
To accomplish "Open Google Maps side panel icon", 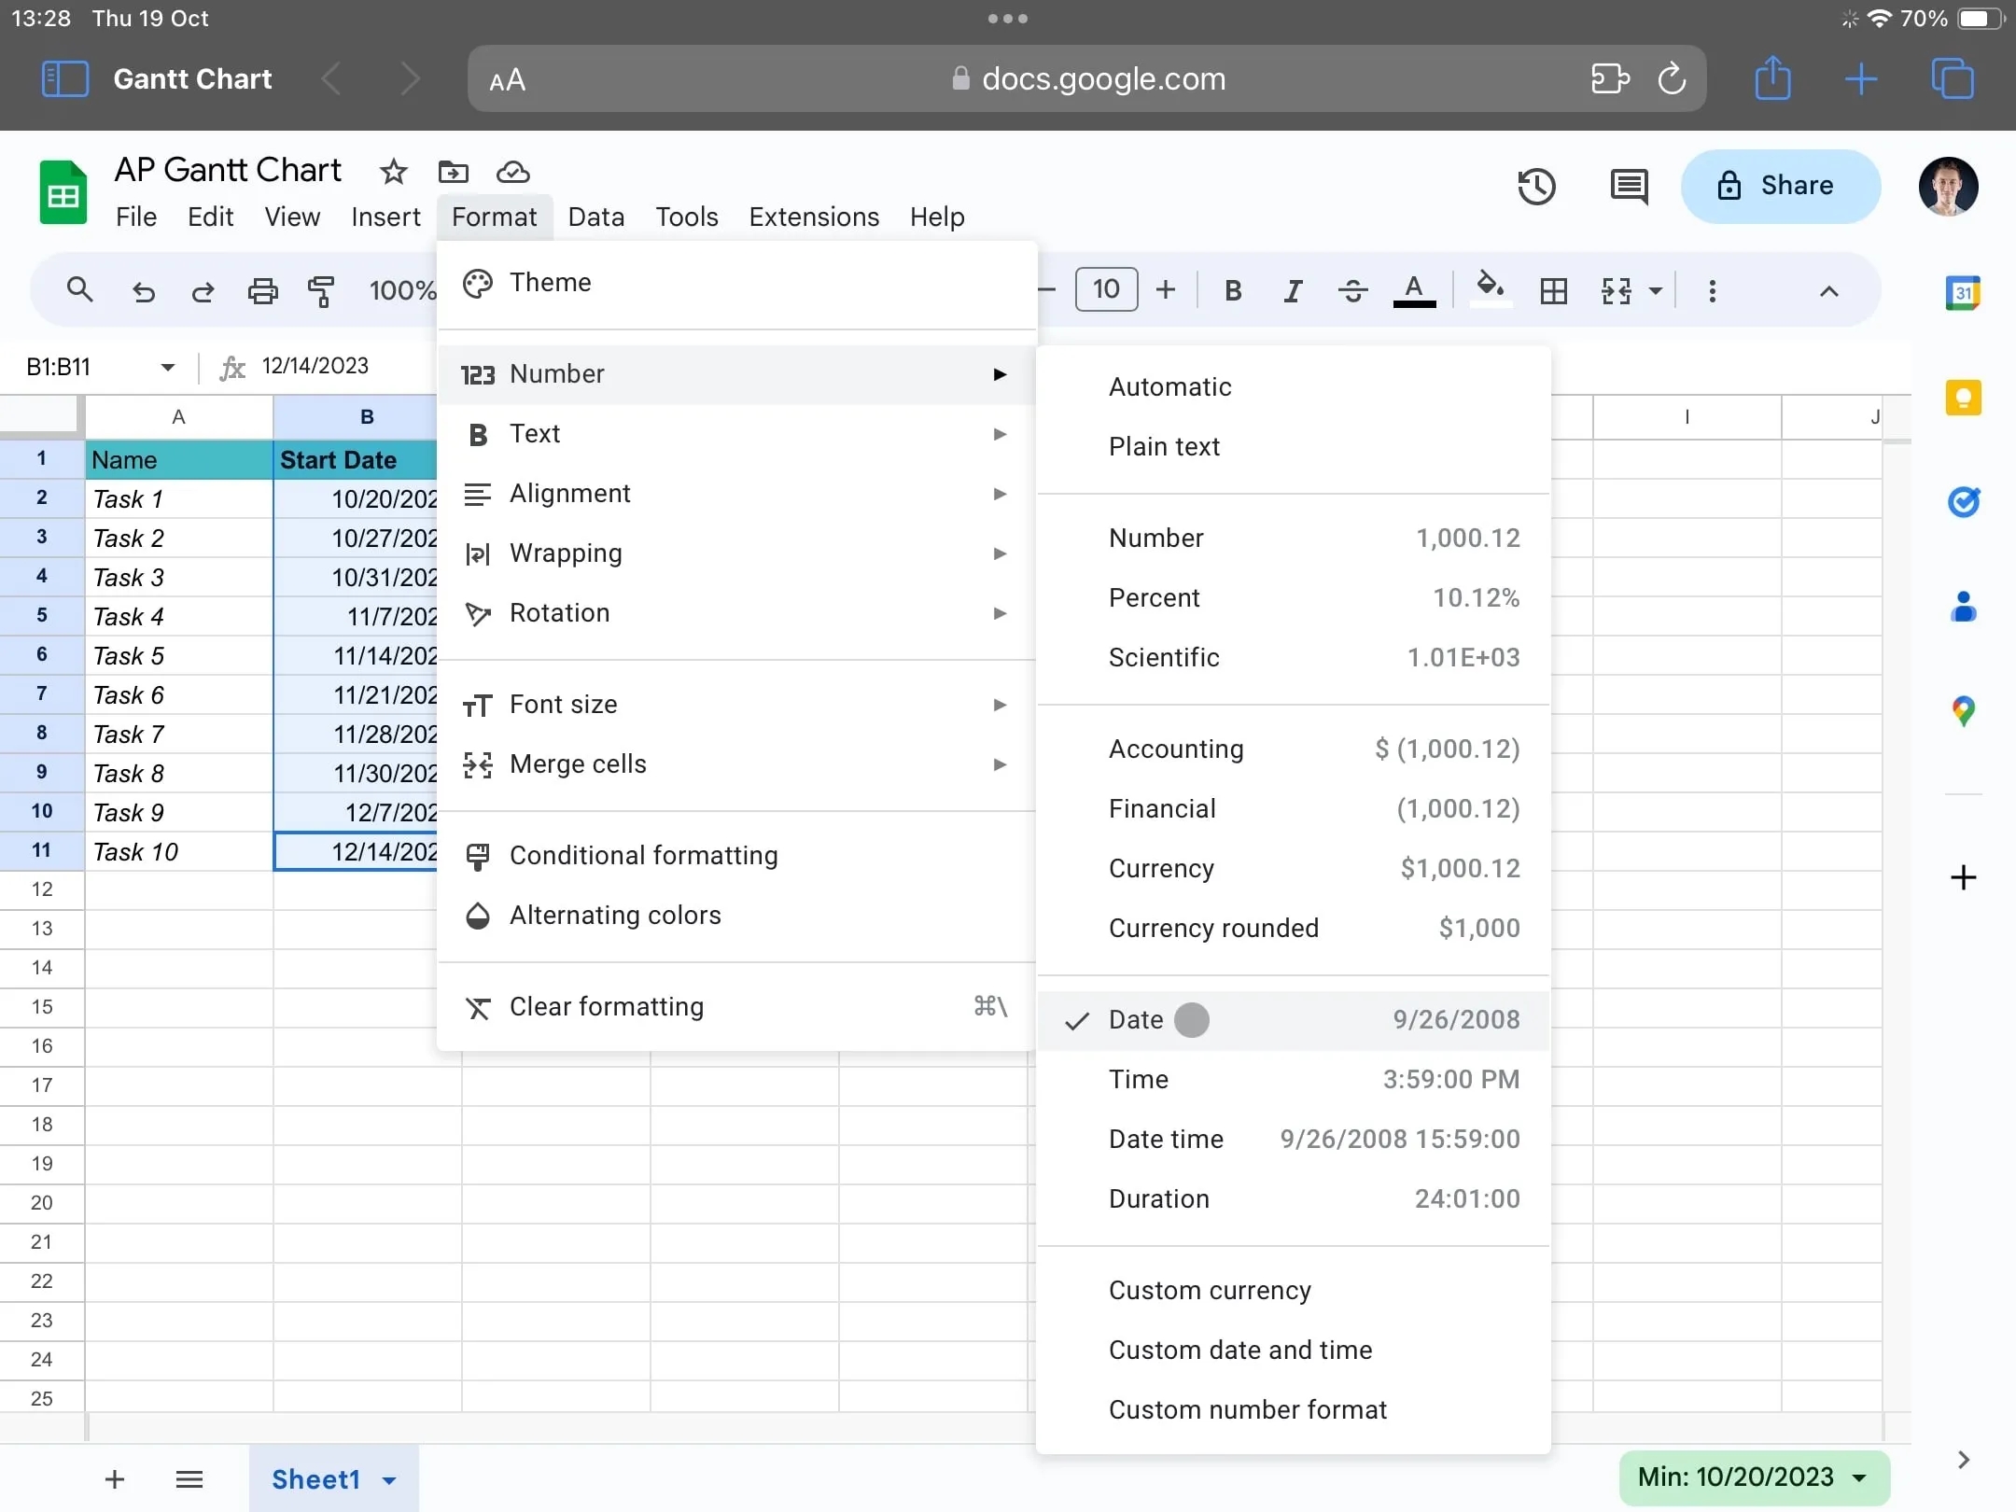I will click(x=1963, y=711).
